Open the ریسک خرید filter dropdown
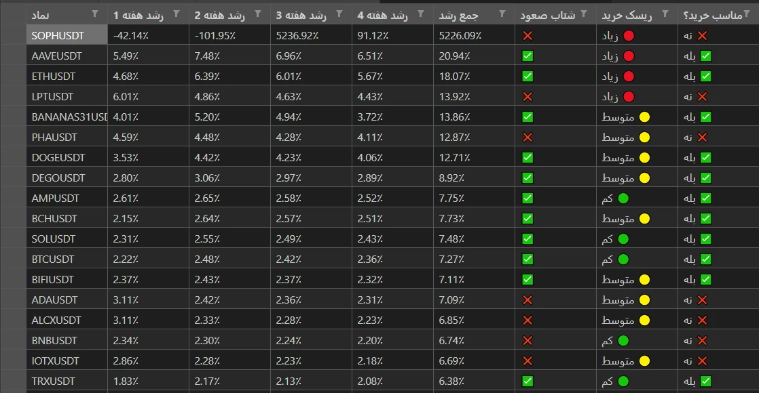 tap(665, 14)
